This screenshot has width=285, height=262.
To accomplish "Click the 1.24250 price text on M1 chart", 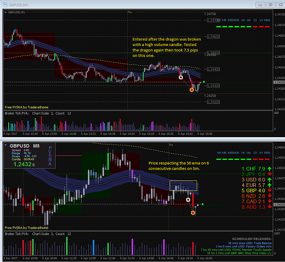I will point(210,96).
